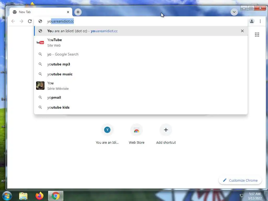Select 'You Série télévisée' suggestion
Viewport: 268px width, 201px height.
[141, 86]
